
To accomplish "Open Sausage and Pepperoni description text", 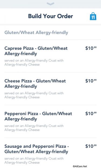I will 34,160.
